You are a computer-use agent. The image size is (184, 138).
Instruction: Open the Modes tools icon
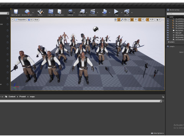pos(40,13)
